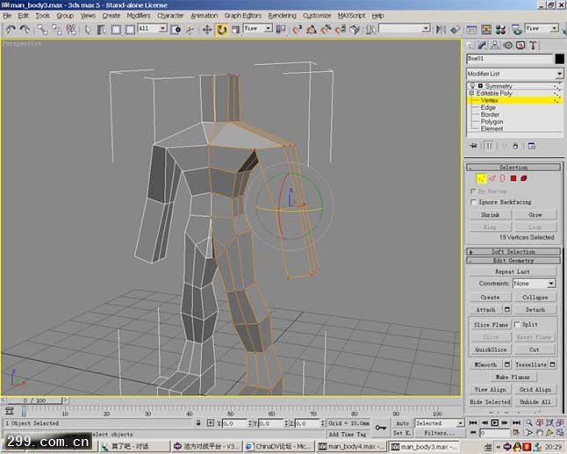Select the Move transform tool
This screenshot has width=567, height=454.
tap(207, 29)
